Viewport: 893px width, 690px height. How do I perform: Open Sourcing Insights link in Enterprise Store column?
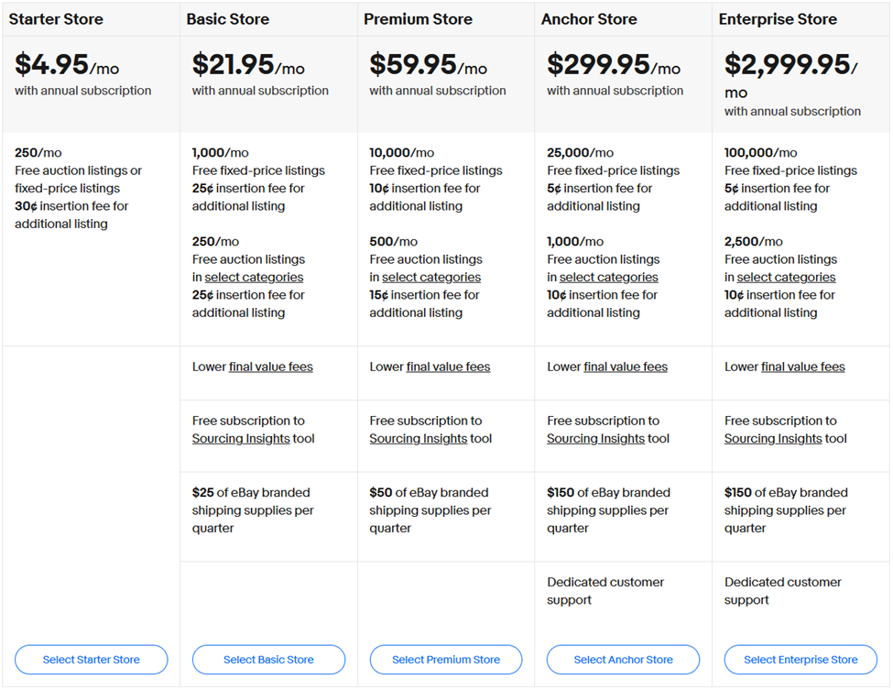(773, 439)
